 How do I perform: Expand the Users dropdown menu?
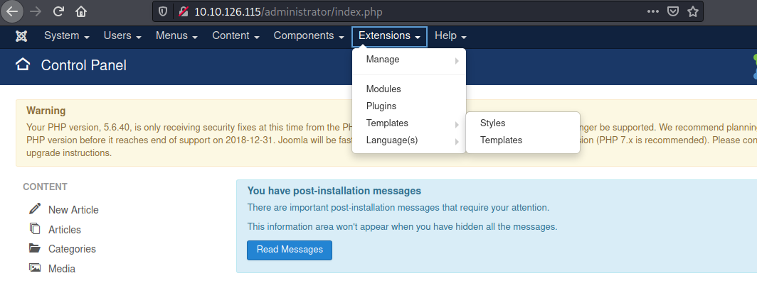pyautogui.click(x=122, y=35)
